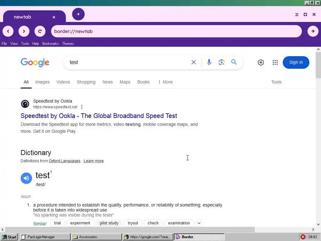Switch to the Videos results tab
Image resolution: width=321 pixels, height=241 pixels.
(x=63, y=82)
